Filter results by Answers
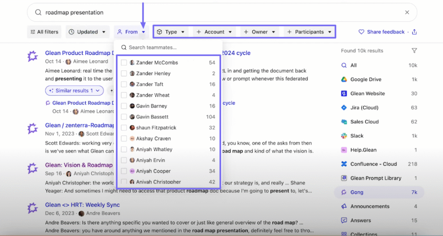 tap(379, 220)
